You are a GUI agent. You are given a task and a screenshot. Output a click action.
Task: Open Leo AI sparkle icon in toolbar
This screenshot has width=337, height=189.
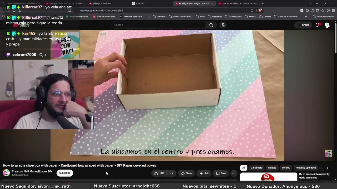(x=323, y=10)
